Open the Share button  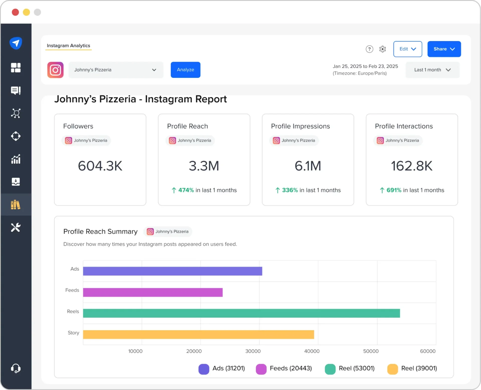[x=444, y=49]
